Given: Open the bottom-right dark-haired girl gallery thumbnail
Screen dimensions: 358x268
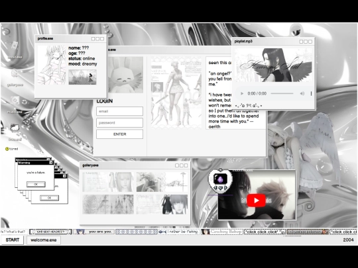Looking at the screenshot, I should point(162,204).
